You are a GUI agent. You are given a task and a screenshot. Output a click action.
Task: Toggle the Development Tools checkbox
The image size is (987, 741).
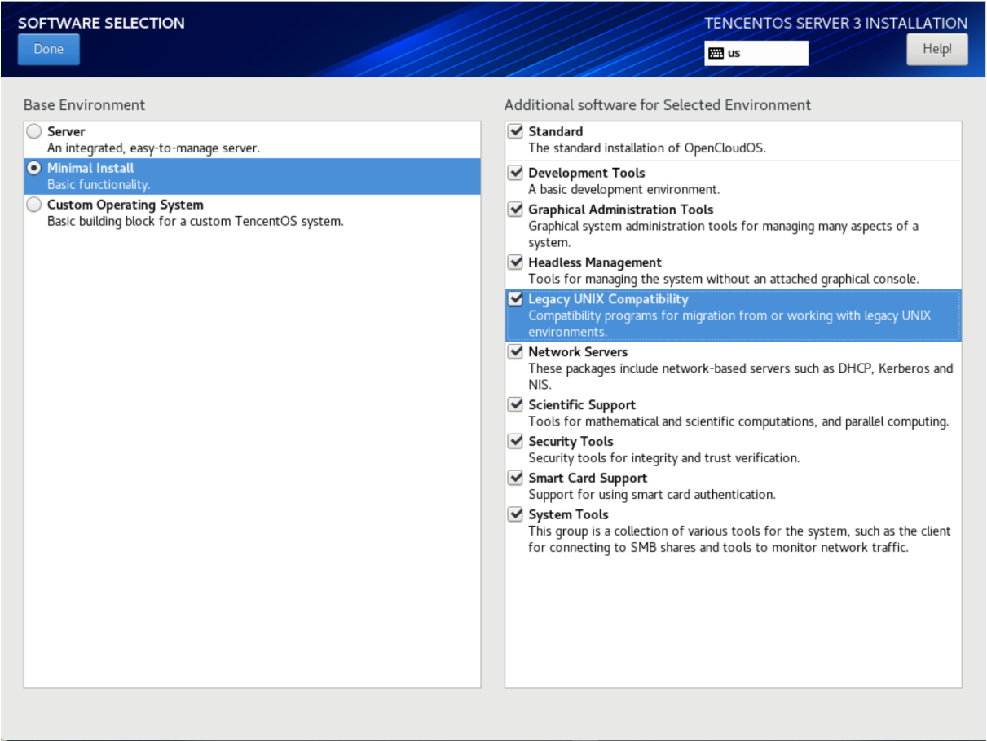[515, 173]
